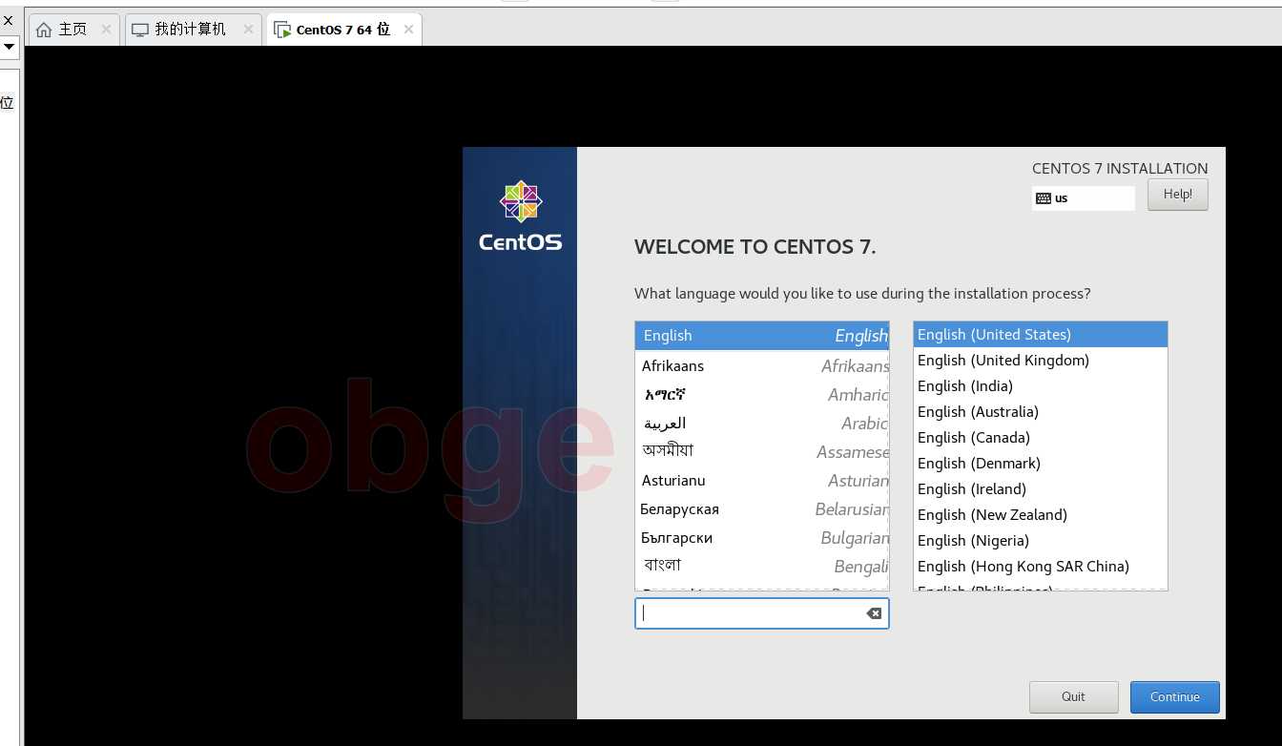Close the 我的计算机 tab
Screen dimensions: 1282x746
[248, 30]
